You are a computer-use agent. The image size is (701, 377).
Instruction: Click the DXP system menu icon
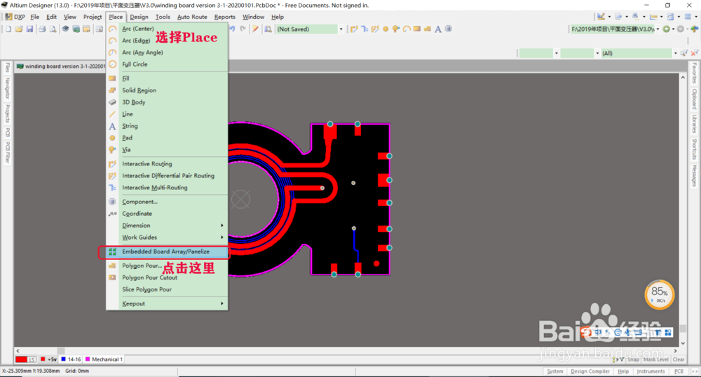click(15, 17)
